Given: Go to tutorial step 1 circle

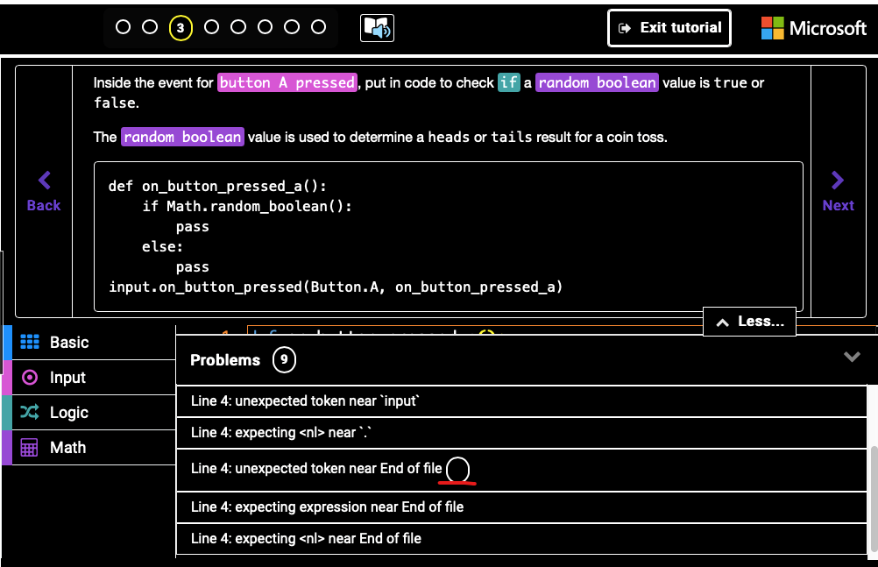Looking at the screenshot, I should pos(123,27).
